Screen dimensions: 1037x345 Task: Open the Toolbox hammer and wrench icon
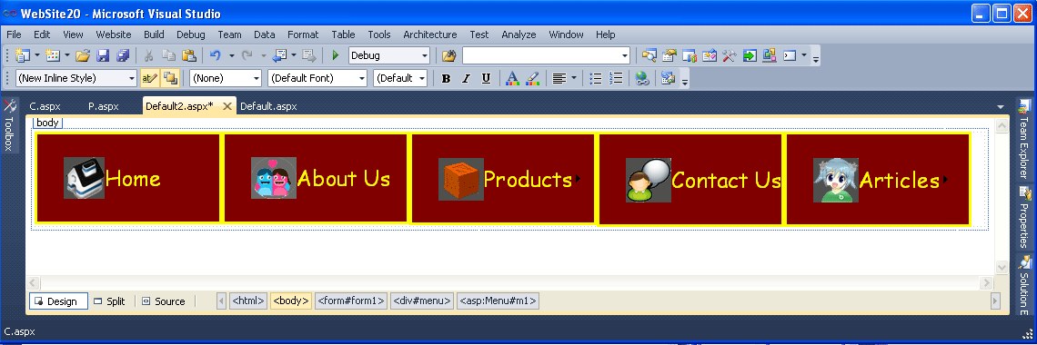pos(730,55)
